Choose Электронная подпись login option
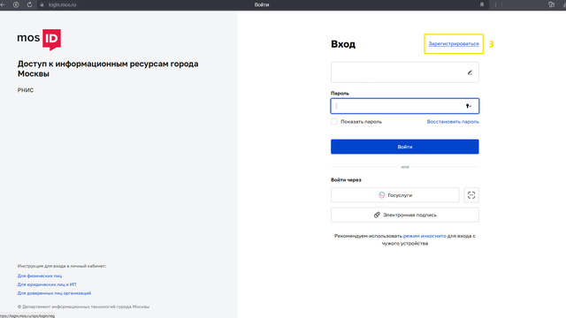 tap(405, 215)
